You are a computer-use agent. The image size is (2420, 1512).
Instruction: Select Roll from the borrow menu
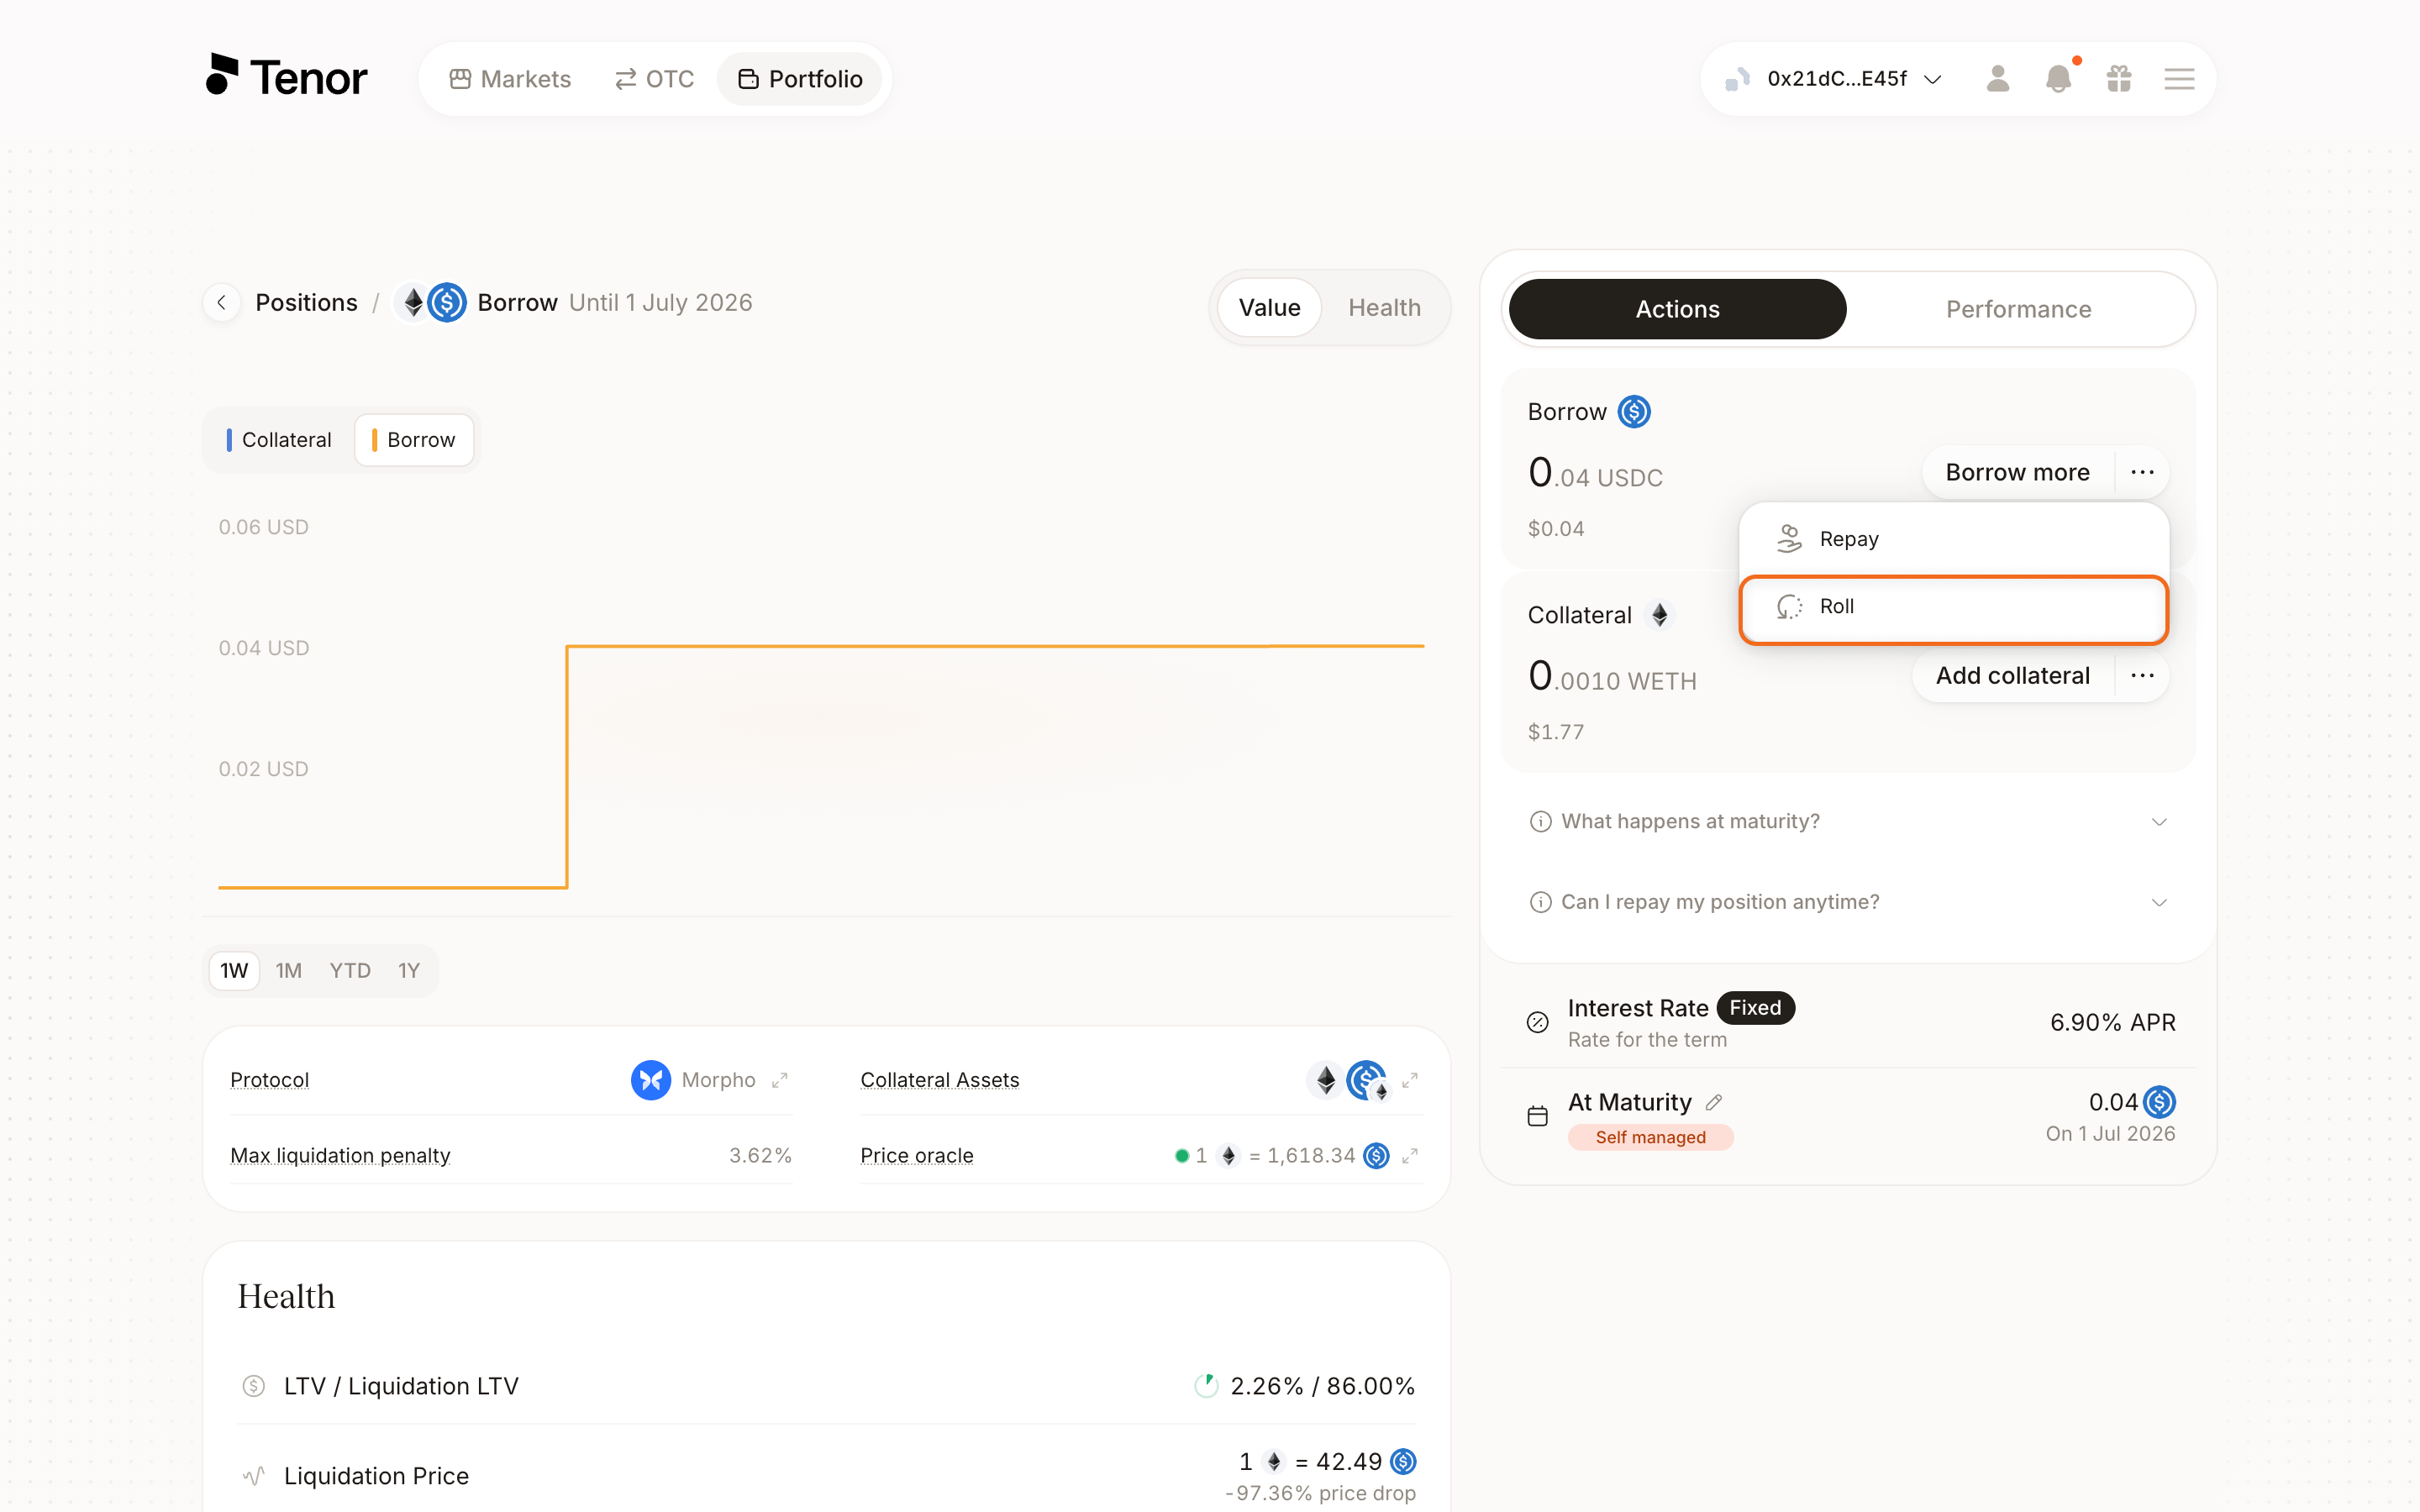click(x=1953, y=607)
